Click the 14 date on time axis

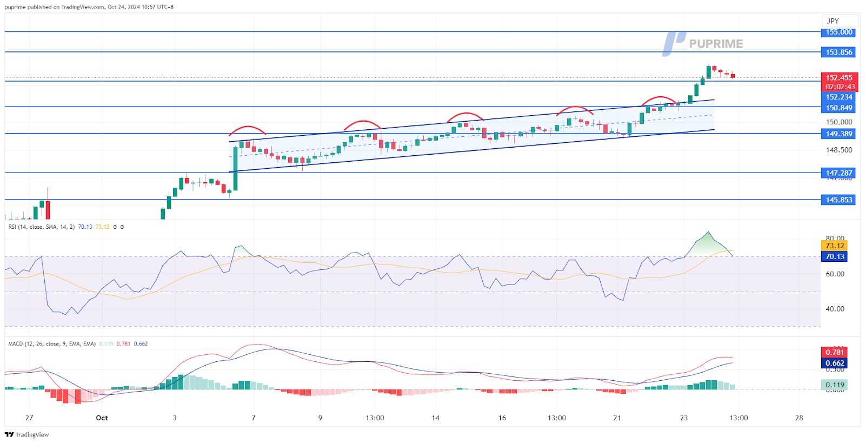436,418
